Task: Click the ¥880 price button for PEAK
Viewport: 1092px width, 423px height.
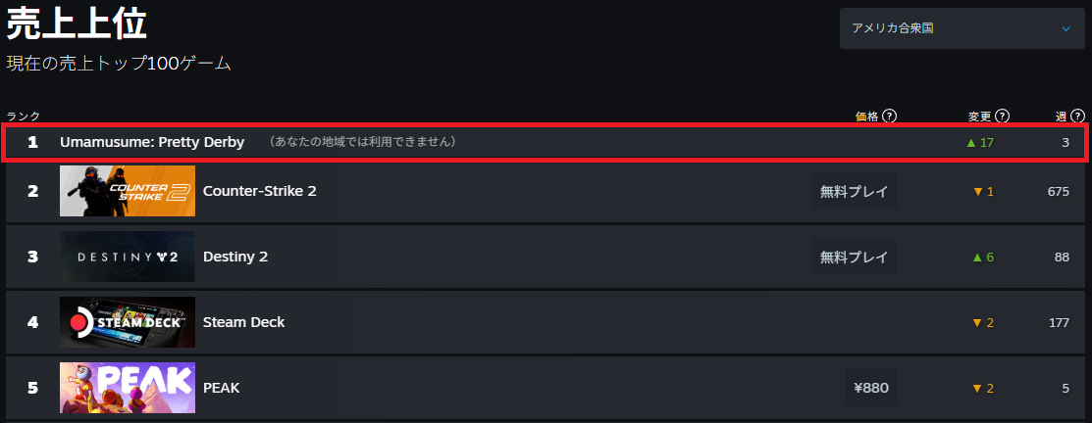Action: pos(870,388)
